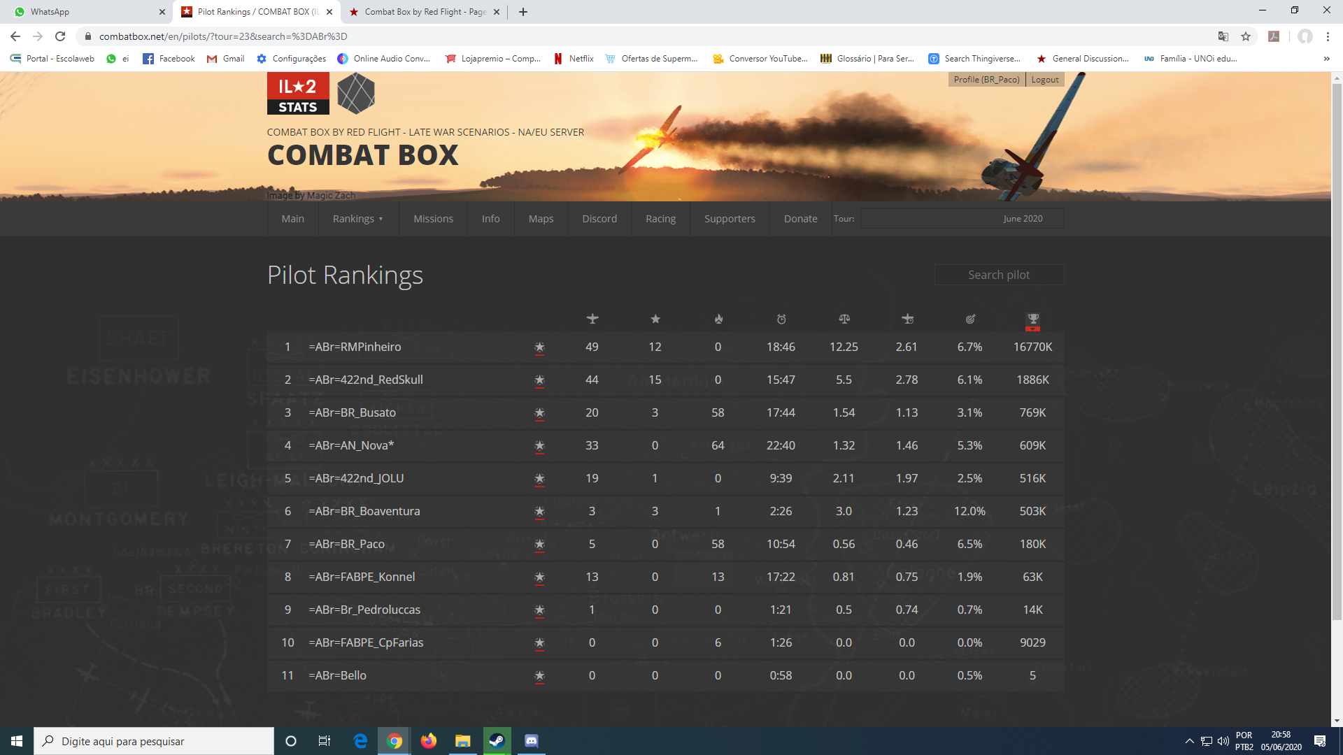1343x755 pixels.
Task: Open pilot =ABr=BR_Paco profile
Action: (x=347, y=545)
